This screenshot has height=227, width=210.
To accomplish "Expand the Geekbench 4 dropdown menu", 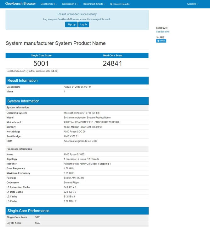I will pyautogui.click(x=48, y=4).
